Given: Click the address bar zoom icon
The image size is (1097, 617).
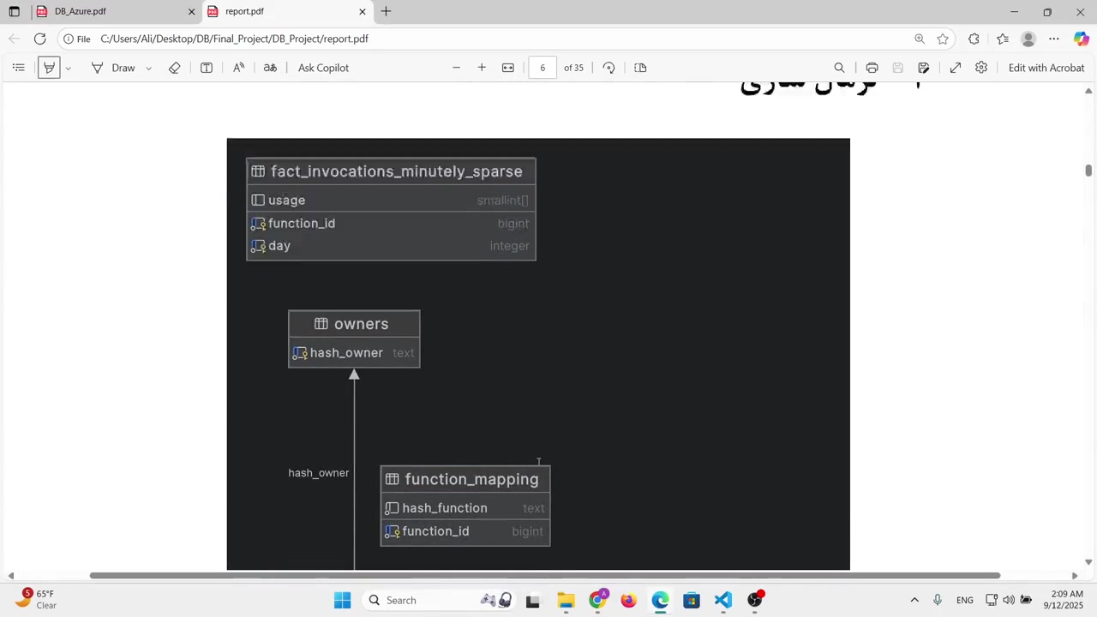Looking at the screenshot, I should pyautogui.click(x=920, y=39).
